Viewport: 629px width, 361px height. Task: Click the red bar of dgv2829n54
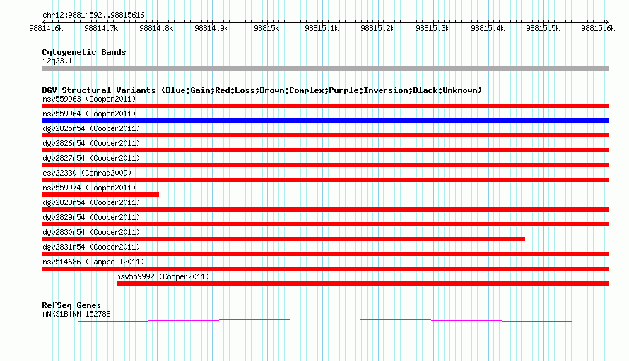(325, 224)
